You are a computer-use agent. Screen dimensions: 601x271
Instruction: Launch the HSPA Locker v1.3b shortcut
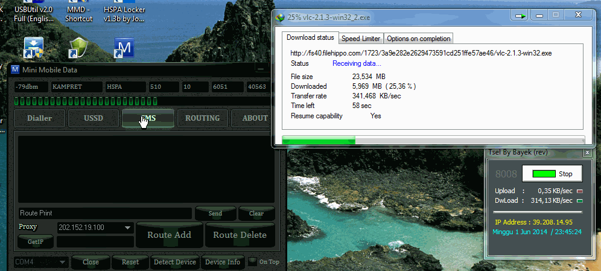(x=124, y=13)
